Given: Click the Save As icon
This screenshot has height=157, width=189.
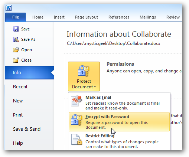Looking at the screenshot, I should 16,39.
